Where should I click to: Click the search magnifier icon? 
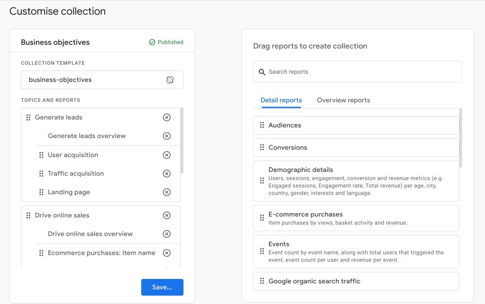[x=262, y=72]
